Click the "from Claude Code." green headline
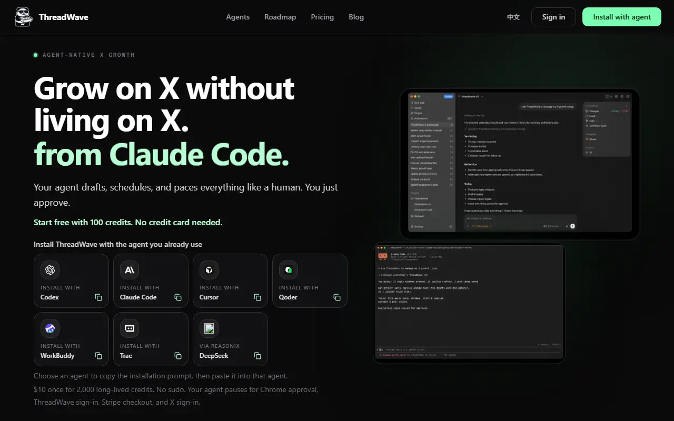 161,154
